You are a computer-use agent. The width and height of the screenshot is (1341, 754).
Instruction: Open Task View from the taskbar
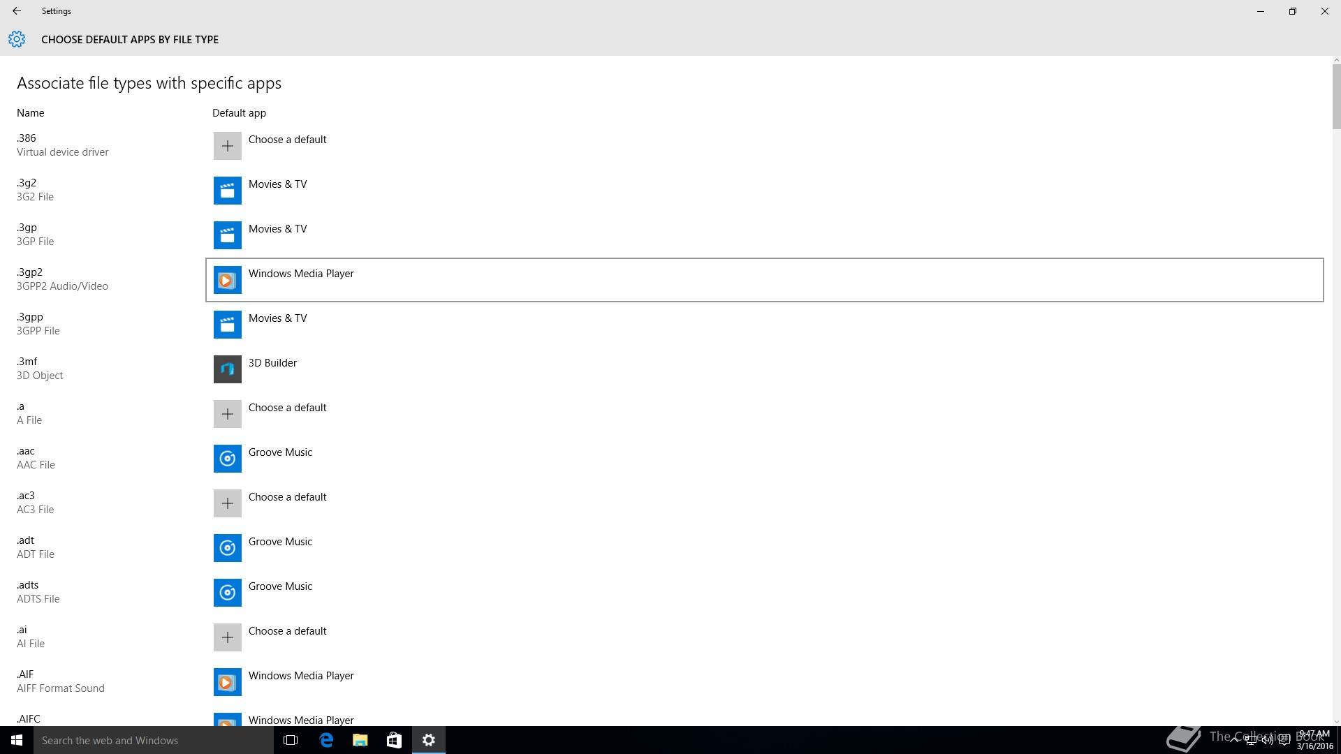[291, 740]
